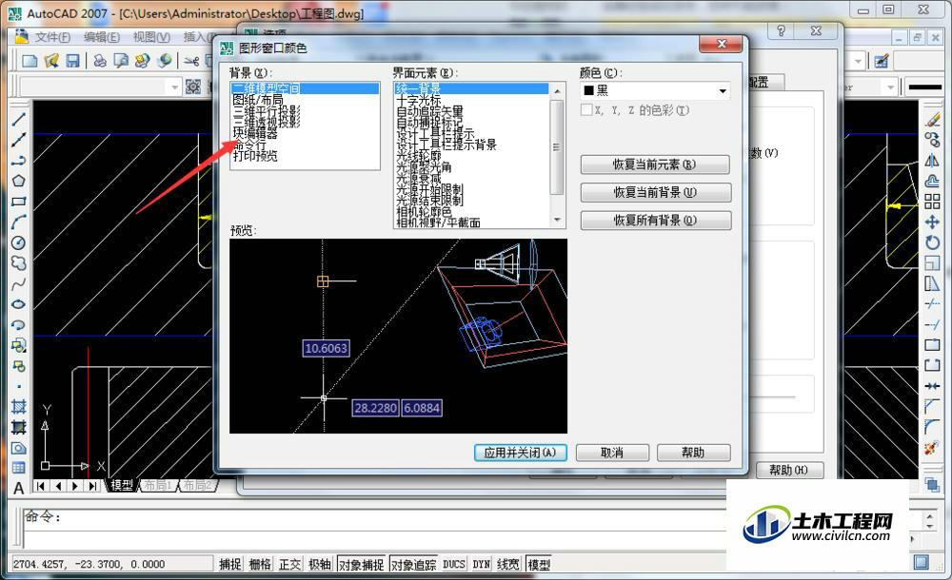Select the Multiline Text 'A' tool

click(x=19, y=488)
